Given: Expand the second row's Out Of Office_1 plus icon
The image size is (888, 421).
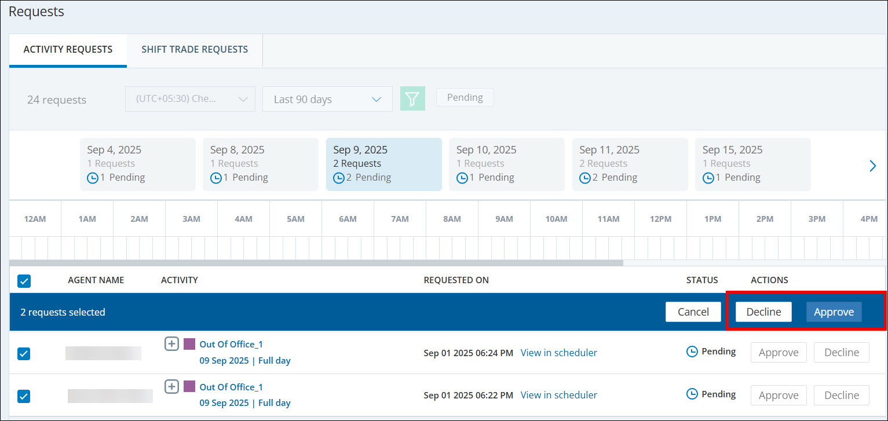Looking at the screenshot, I should (x=171, y=386).
